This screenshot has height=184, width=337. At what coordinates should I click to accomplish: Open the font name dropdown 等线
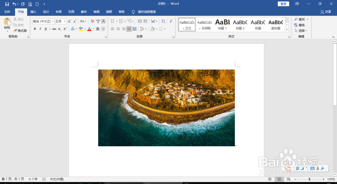(53, 21)
